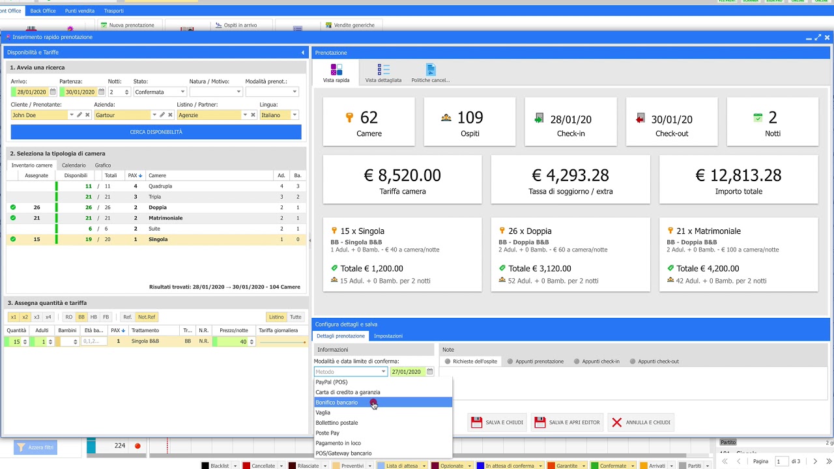
Task: Switch to the Grafico tab
Action: (x=103, y=165)
